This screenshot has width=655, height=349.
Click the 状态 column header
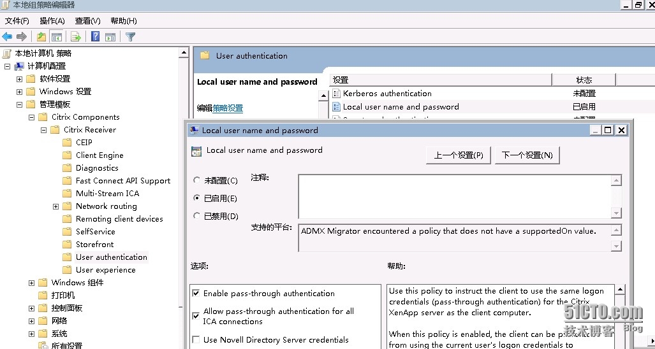pos(584,80)
